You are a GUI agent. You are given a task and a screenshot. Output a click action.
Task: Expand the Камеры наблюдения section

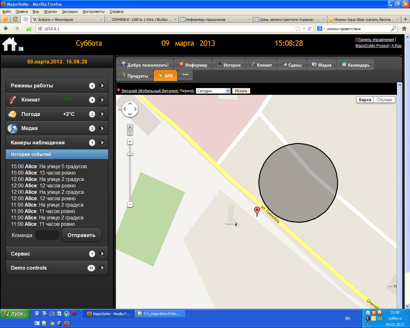click(57, 143)
